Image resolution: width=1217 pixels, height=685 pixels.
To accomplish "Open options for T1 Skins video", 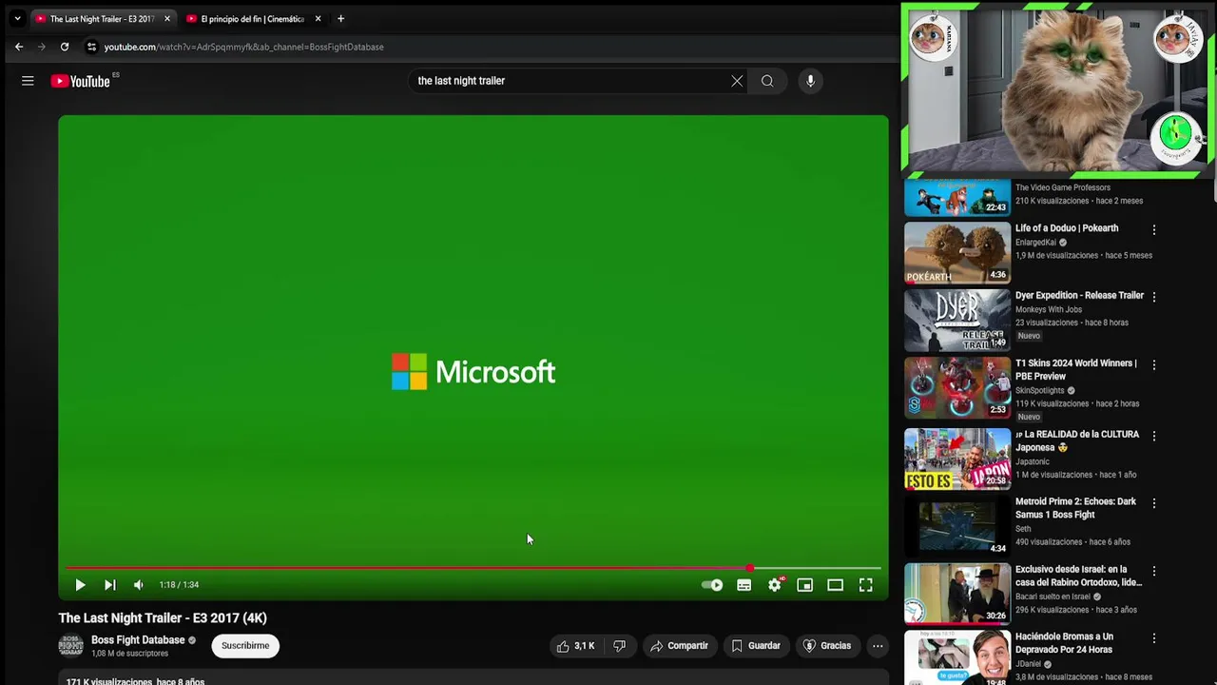I will (1154, 364).
